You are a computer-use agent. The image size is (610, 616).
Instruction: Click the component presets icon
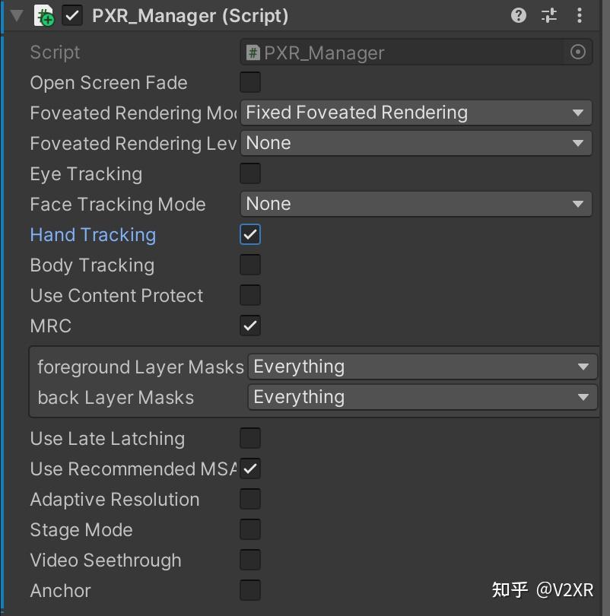tap(548, 15)
